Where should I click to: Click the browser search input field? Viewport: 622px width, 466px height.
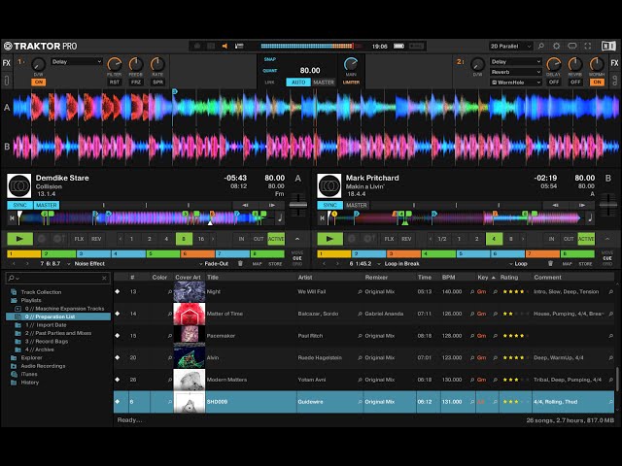(x=58, y=278)
